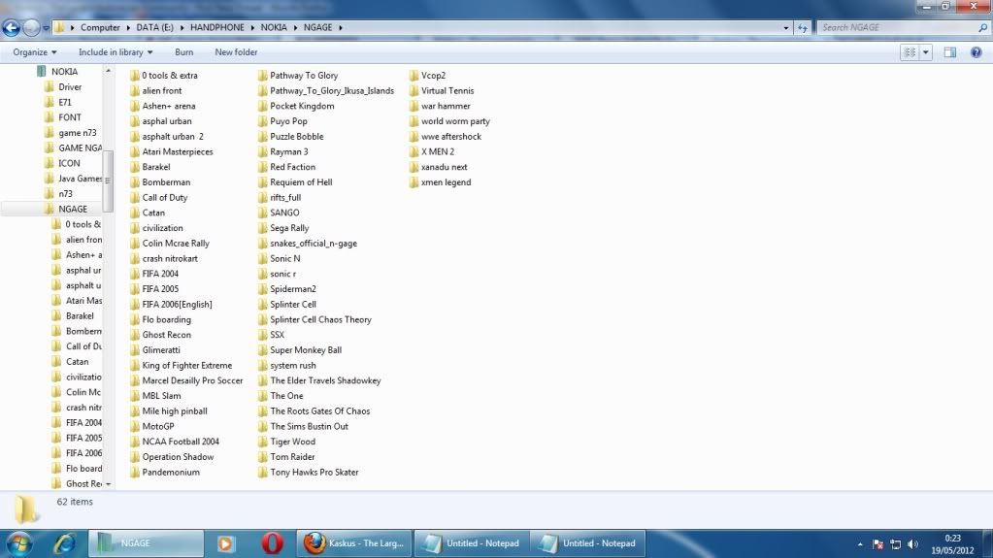The width and height of the screenshot is (993, 558).
Task: Click the Burn toolbar button
Action: point(183,52)
